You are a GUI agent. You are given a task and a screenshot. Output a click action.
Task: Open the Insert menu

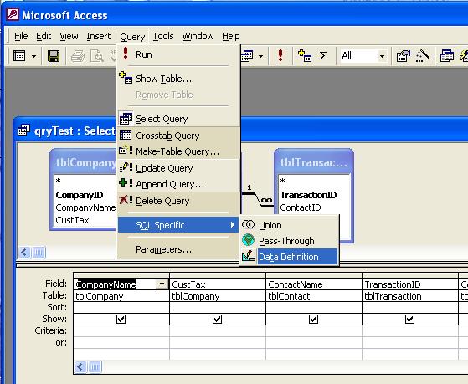pyautogui.click(x=99, y=36)
